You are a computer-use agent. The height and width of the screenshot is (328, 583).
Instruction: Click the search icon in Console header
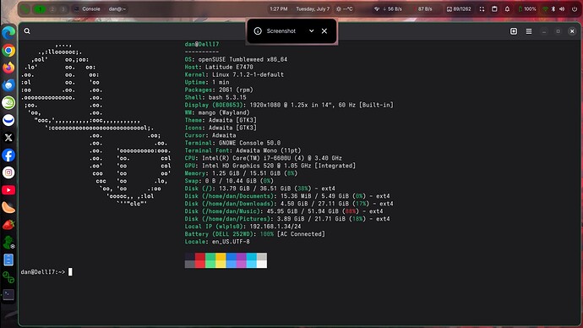(27, 31)
